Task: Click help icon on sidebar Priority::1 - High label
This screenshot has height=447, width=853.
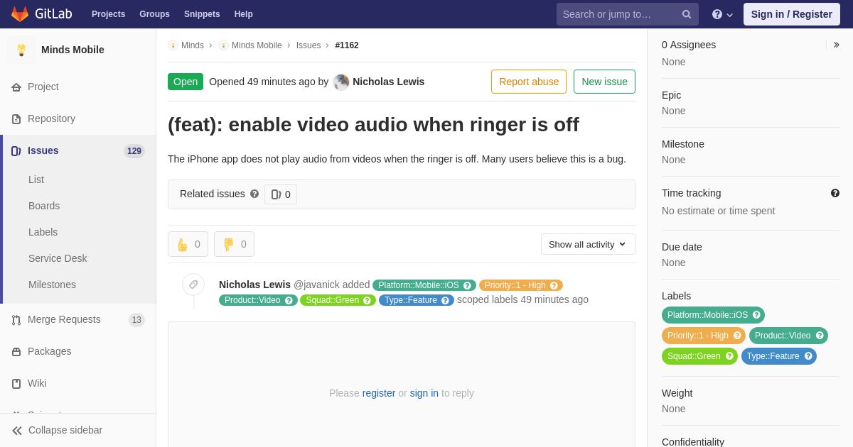Action: [737, 336]
